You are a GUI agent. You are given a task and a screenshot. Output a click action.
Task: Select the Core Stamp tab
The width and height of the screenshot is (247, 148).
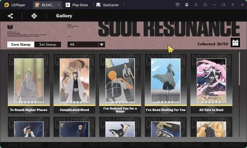click(21, 45)
